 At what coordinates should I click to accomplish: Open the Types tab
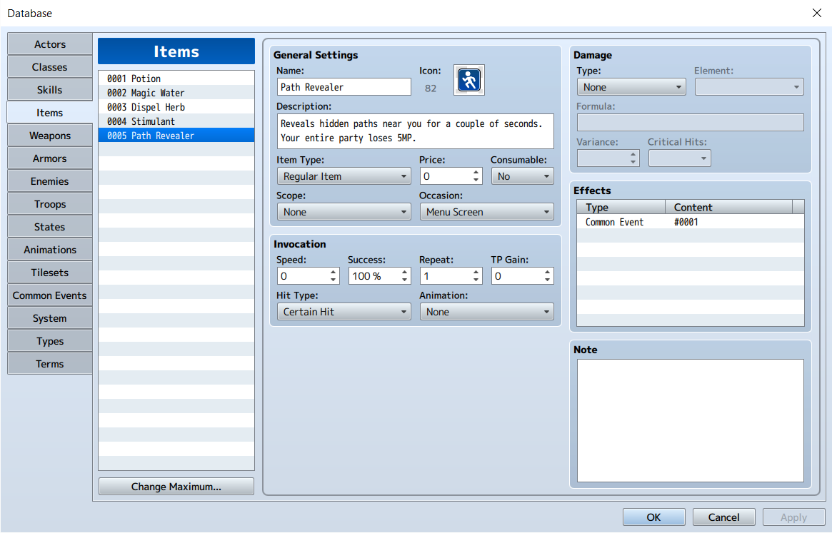[50, 340]
